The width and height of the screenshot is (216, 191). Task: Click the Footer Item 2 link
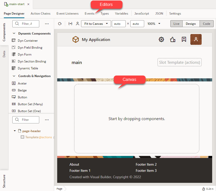(146, 164)
